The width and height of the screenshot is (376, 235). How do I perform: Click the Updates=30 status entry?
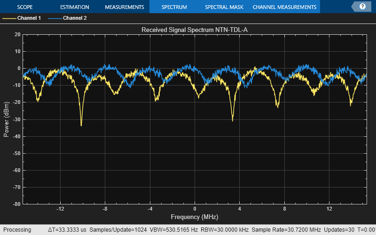(339, 230)
